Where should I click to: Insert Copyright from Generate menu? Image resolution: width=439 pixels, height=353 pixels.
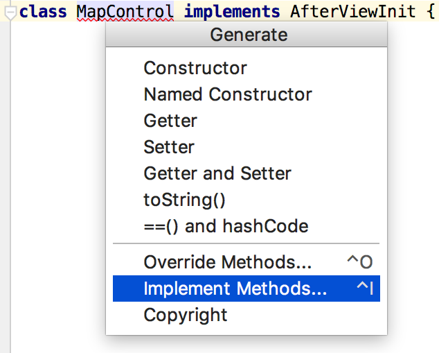185,315
